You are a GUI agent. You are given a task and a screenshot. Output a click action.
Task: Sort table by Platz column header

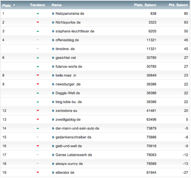[6, 5]
